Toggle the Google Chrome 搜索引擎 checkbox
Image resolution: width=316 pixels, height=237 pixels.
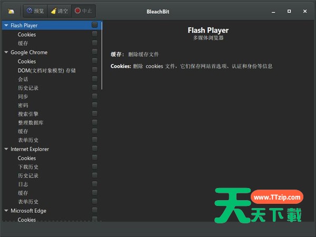(94, 113)
